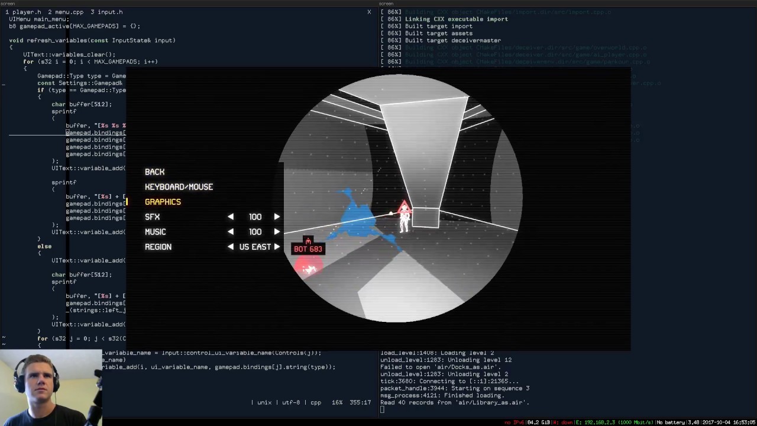The height and width of the screenshot is (426, 757).
Task: Increase MUSIC volume with right arrow
Action: pyautogui.click(x=277, y=232)
